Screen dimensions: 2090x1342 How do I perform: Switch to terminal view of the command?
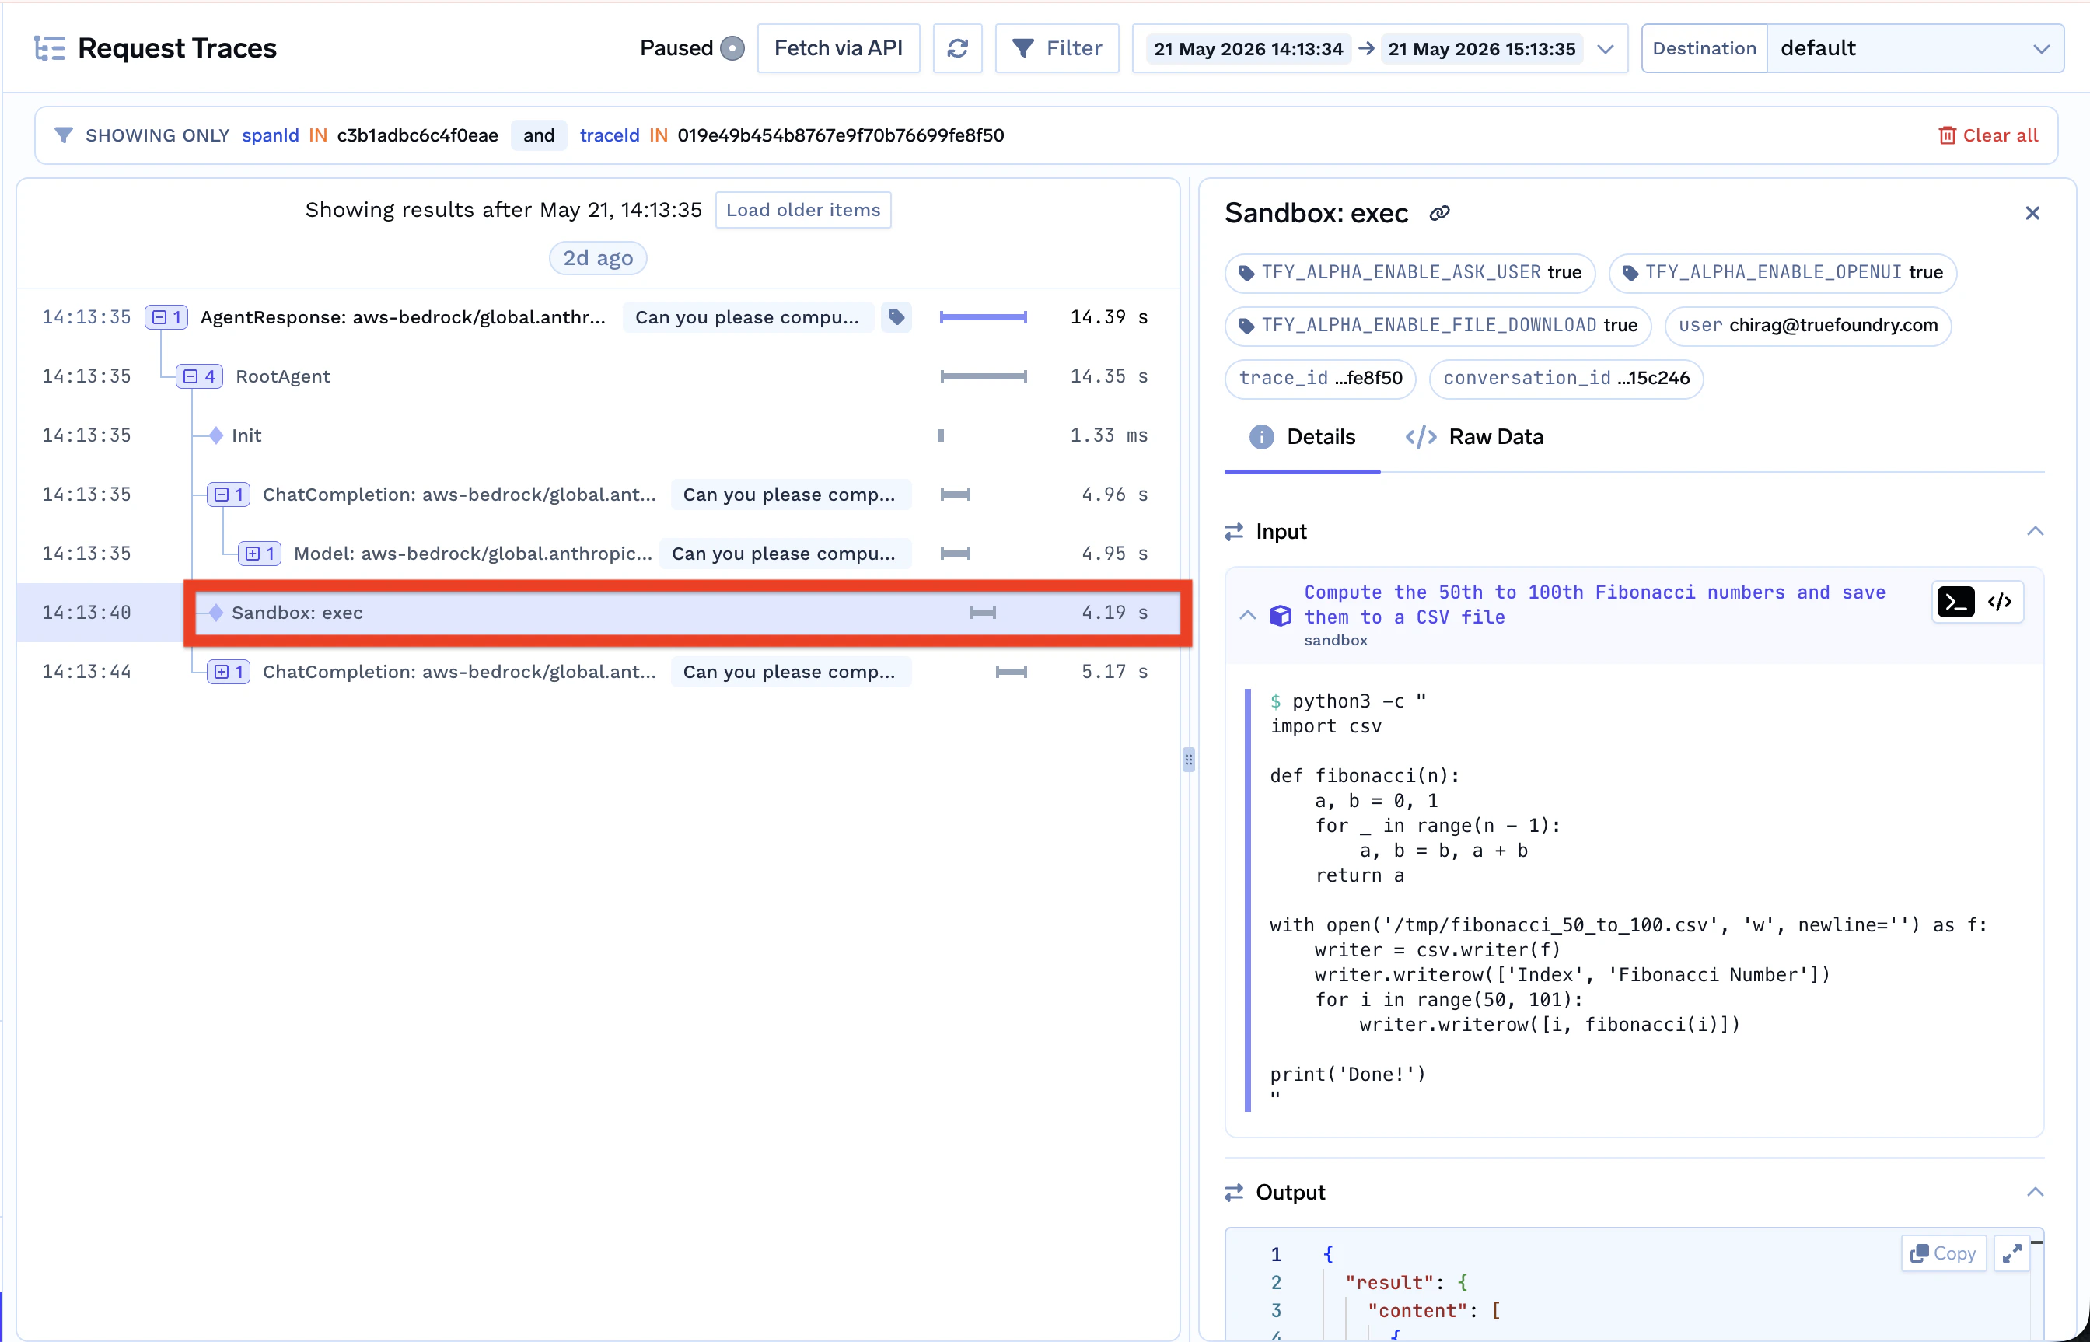(1955, 601)
